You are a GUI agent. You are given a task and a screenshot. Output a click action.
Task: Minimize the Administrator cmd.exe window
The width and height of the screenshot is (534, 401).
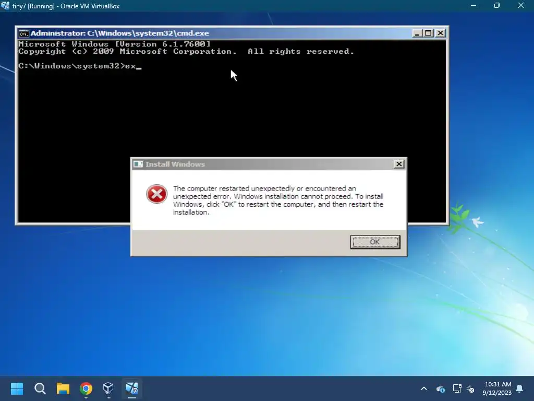pyautogui.click(x=417, y=33)
